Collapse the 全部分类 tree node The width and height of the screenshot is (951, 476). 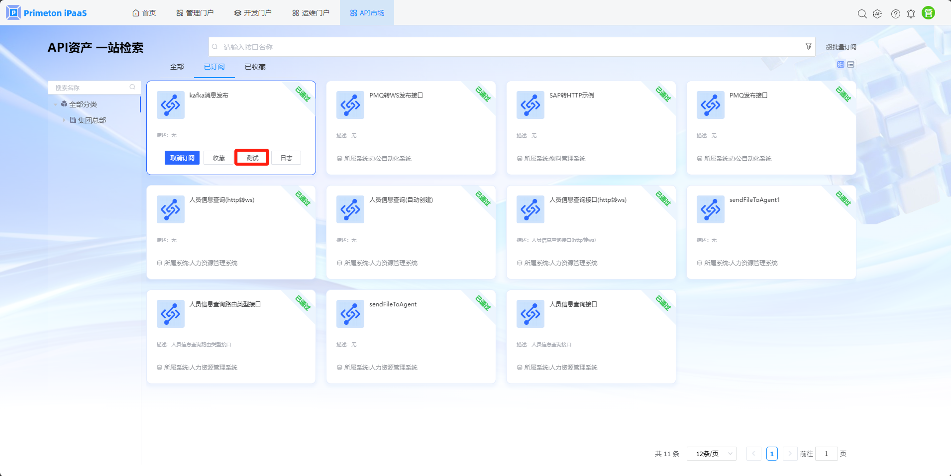point(55,104)
